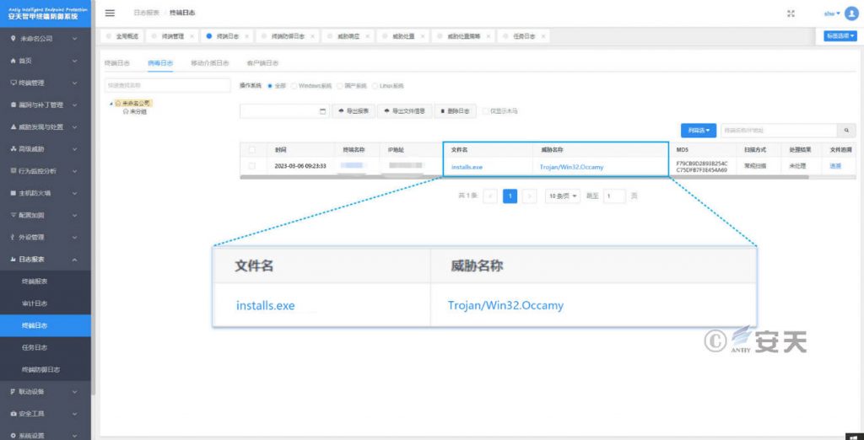
Task: Click the magnifier search button icon
Action: tap(846, 131)
